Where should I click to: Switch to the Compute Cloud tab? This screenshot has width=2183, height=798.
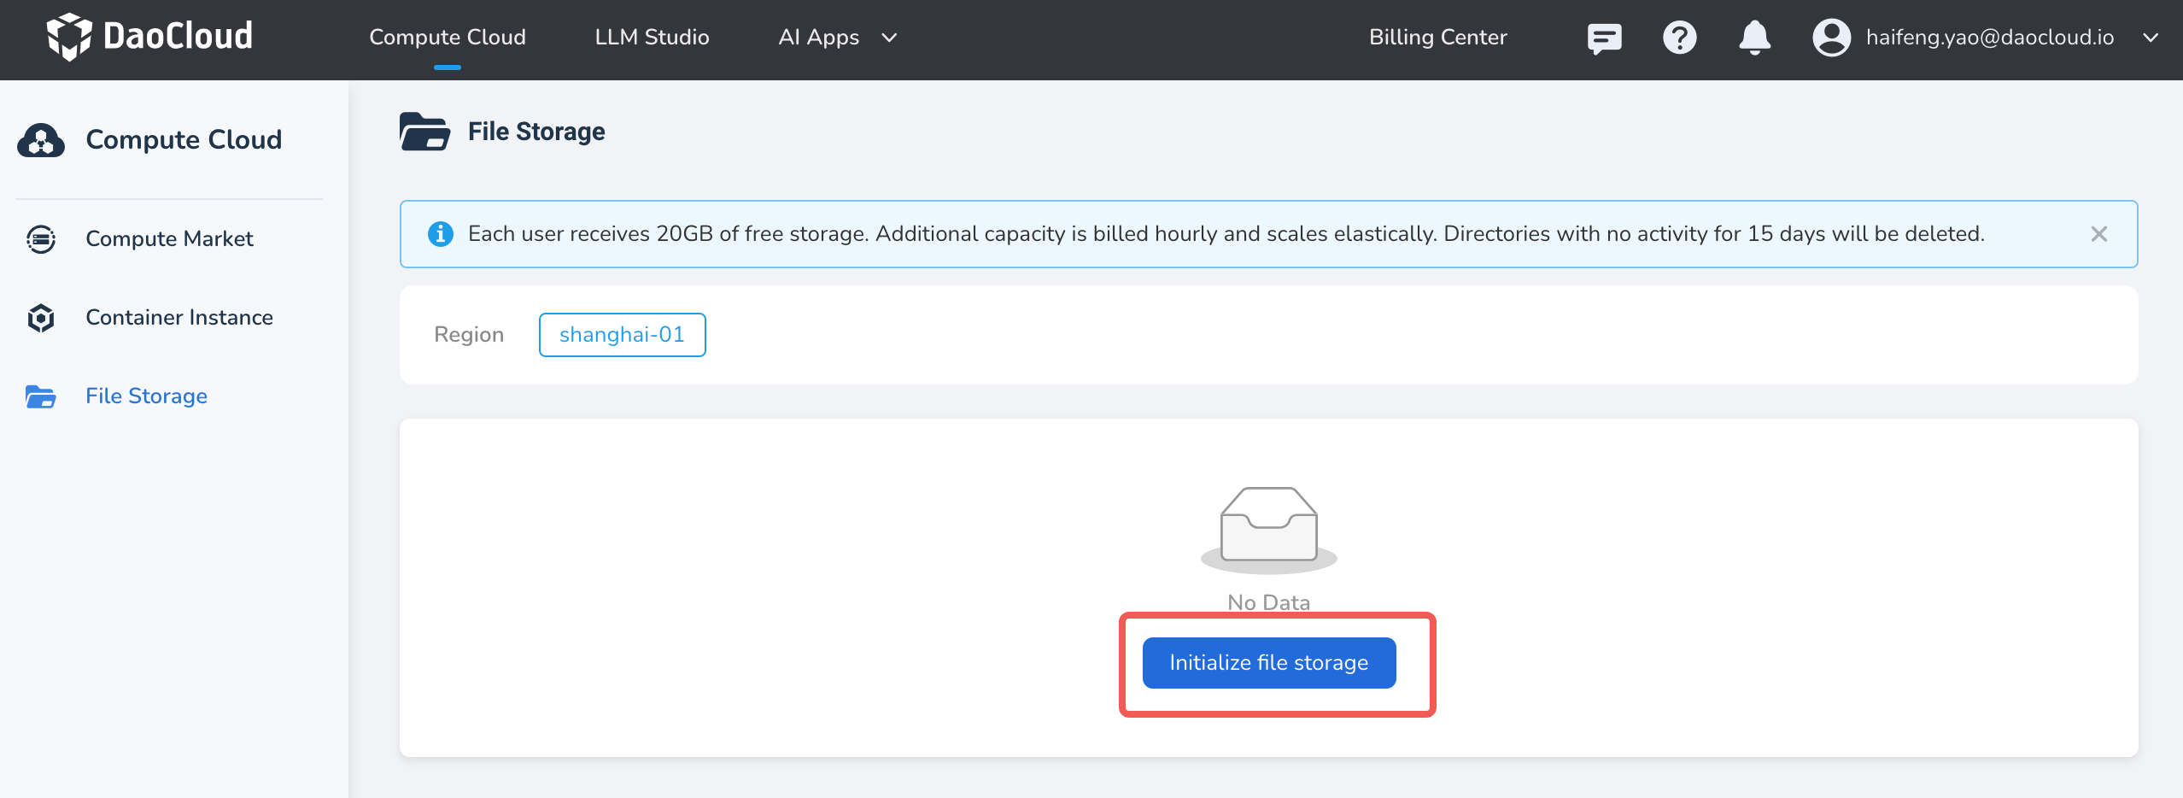[447, 37]
